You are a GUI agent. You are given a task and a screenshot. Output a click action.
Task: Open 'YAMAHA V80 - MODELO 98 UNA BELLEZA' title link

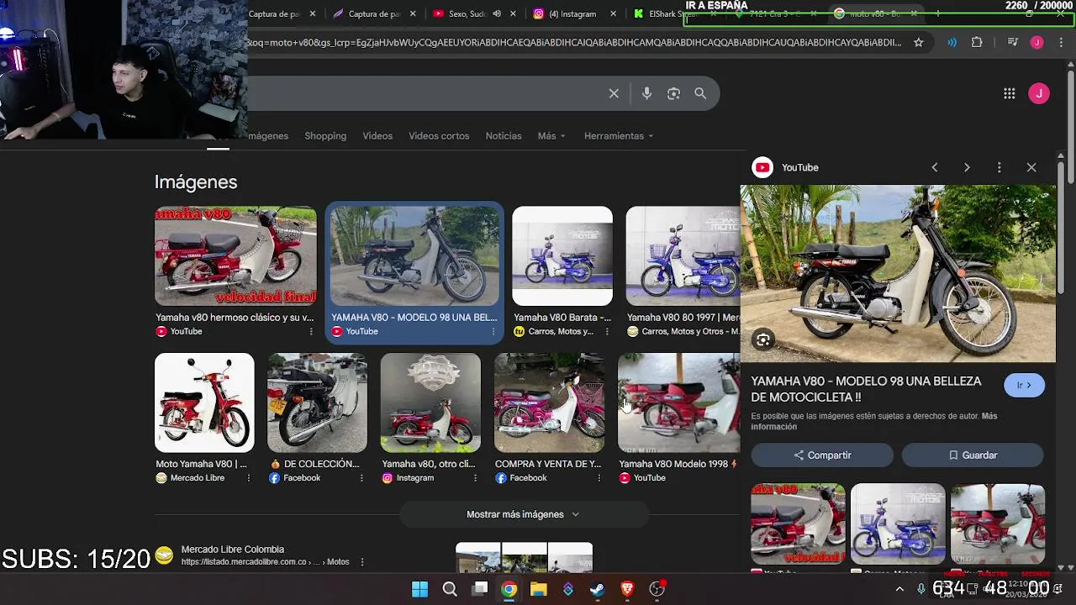[x=866, y=389]
